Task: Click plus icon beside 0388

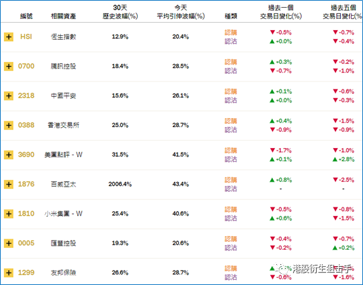Action: click(8, 125)
